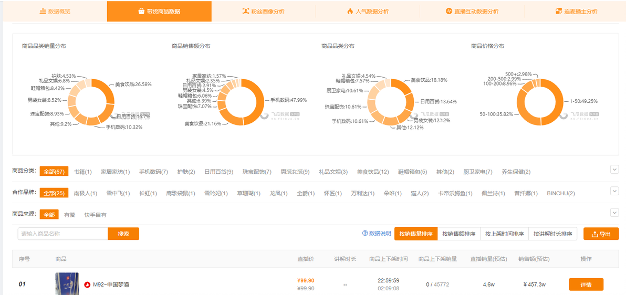Expand the 商品分类 filter row
Viewport: 626px width, 295px height.
(x=614, y=169)
